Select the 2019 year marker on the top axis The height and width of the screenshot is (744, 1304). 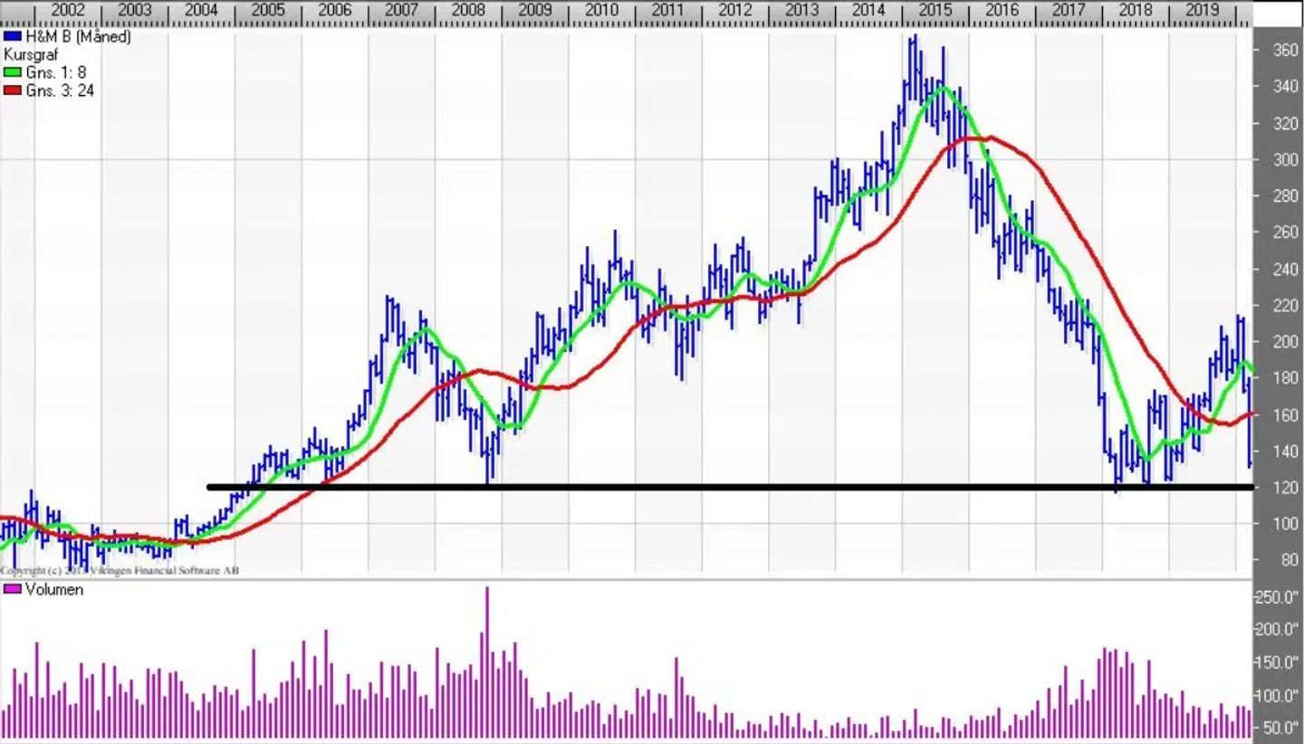point(1202,10)
